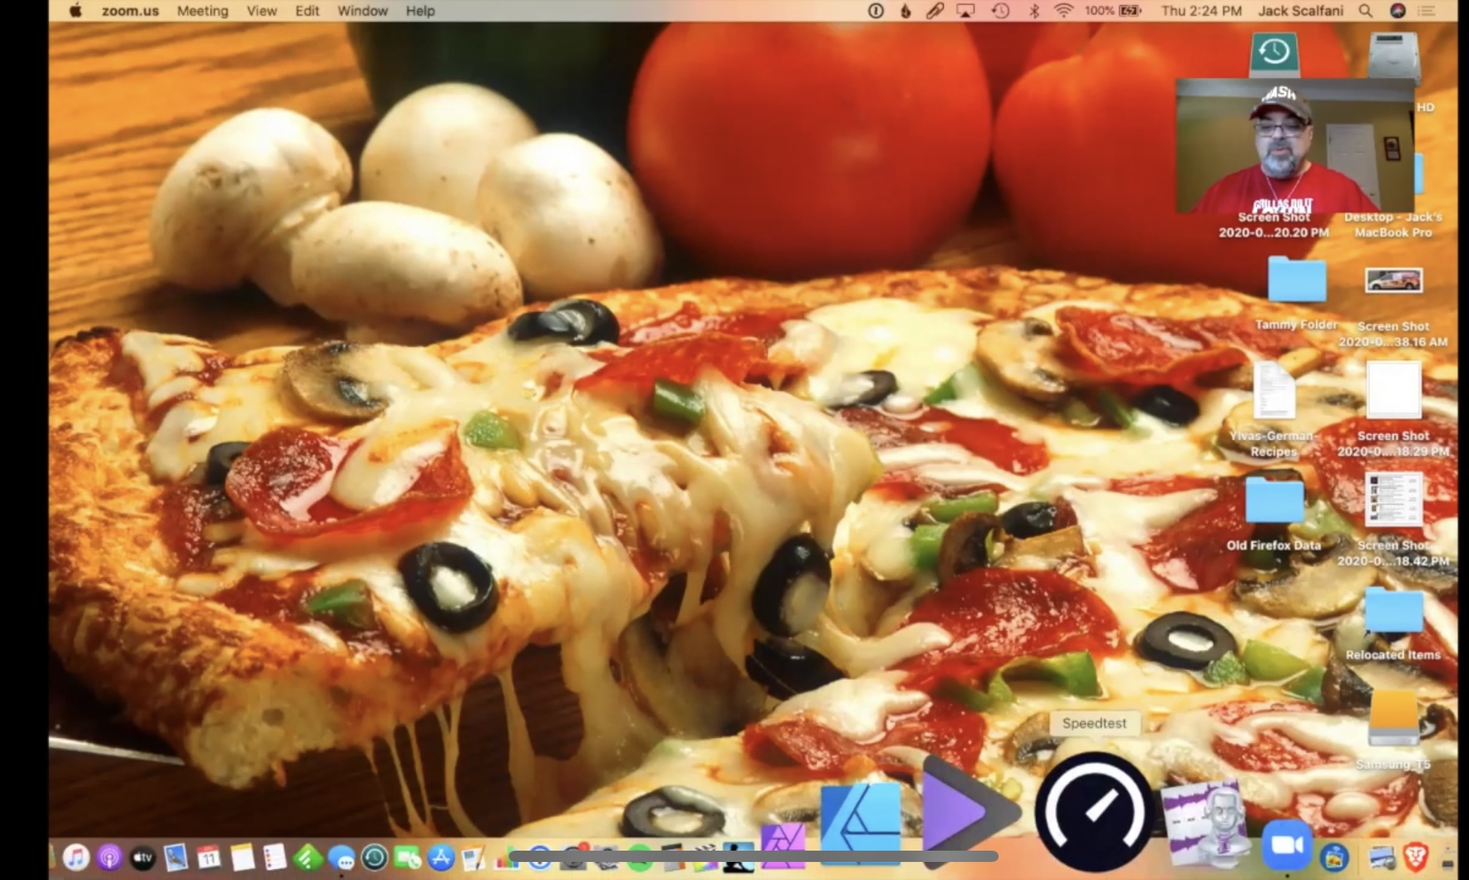
Task: Open Time Machine menu bar status
Action: (1000, 11)
